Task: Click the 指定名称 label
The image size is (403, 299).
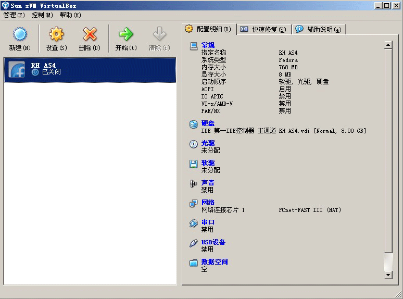Action: tap(213, 53)
